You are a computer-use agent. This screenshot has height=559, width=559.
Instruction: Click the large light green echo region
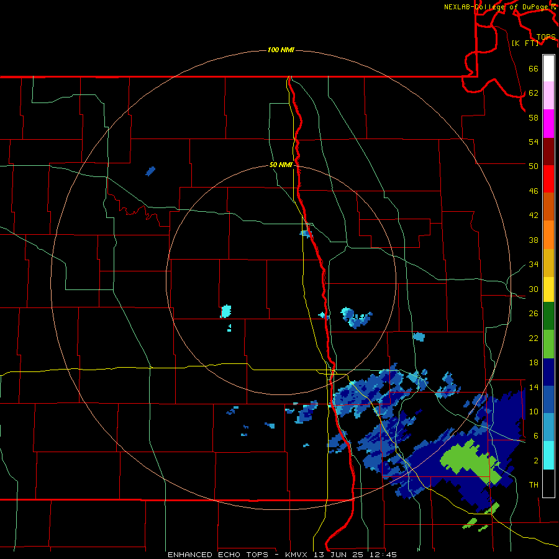[470, 461]
